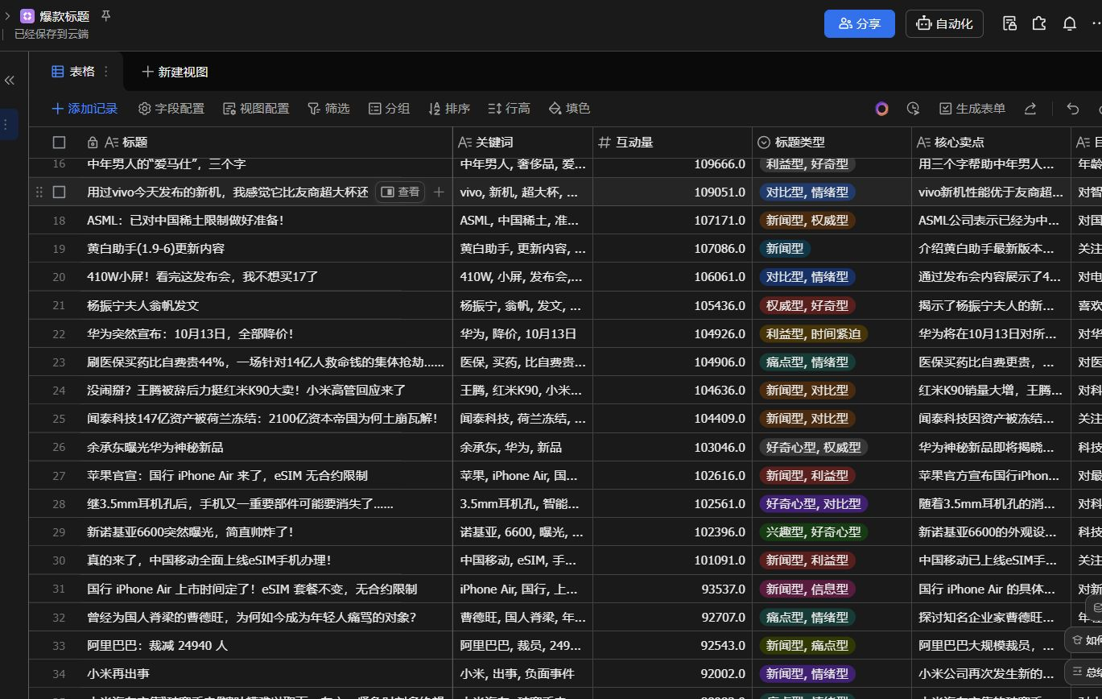Create a view via 新建视图
The width and height of the screenshot is (1102, 699).
tap(174, 72)
